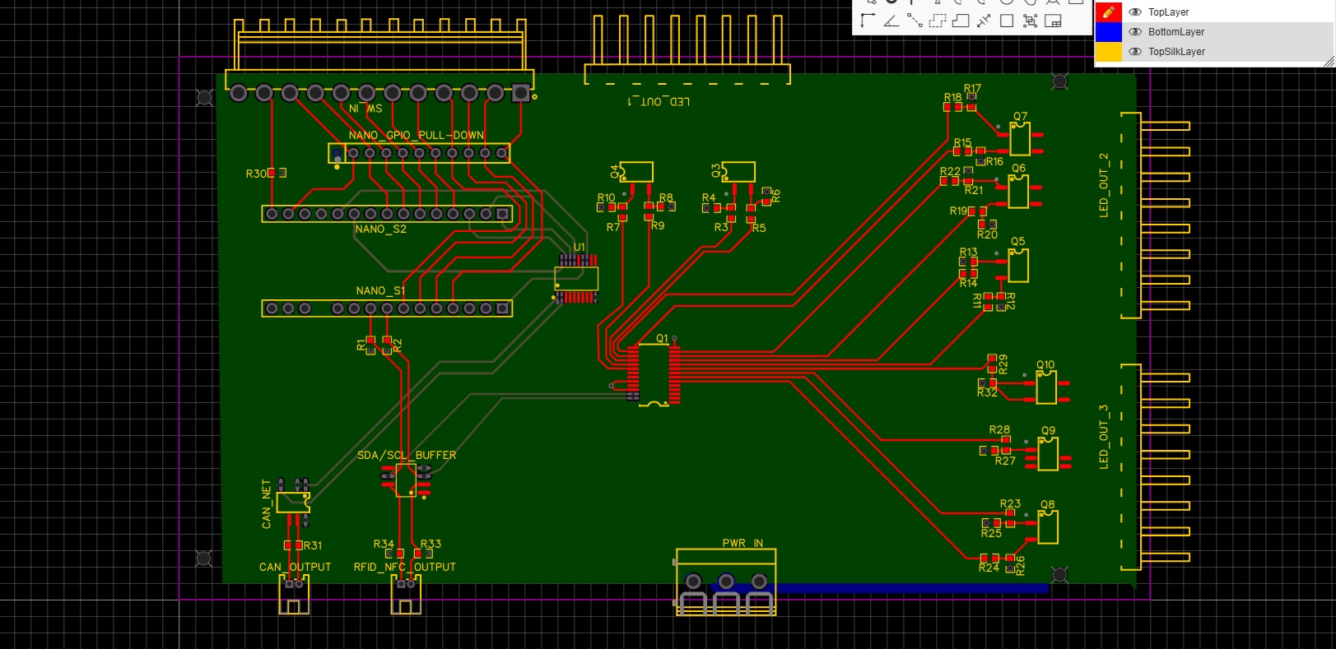Select the BottomLayer row name
1336x649 pixels.
[1176, 32]
